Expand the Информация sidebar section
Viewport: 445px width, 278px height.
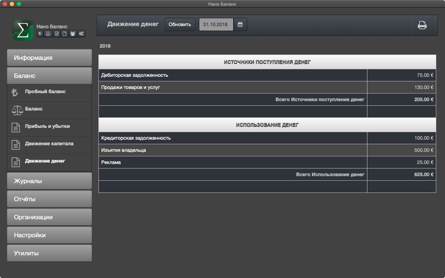click(50, 58)
